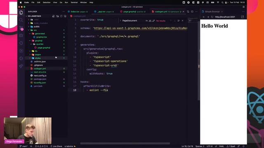The width and height of the screenshot is (264, 148).
Task: Toggle Match Case in find widget
Action: coord(147,21)
